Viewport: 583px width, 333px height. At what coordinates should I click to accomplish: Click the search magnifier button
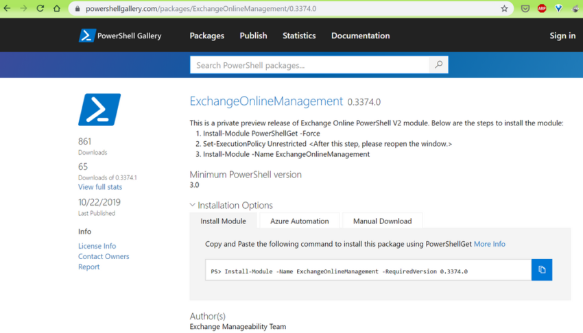pos(438,65)
